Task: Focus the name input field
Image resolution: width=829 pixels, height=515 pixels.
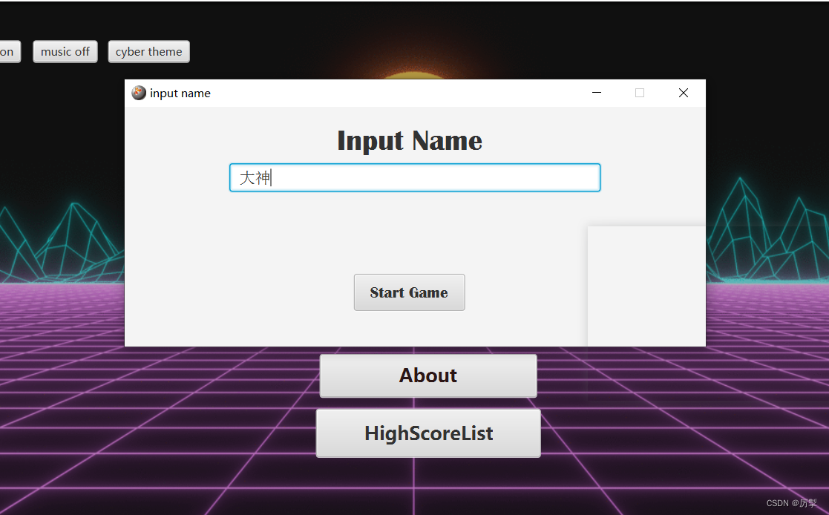Action: point(414,177)
